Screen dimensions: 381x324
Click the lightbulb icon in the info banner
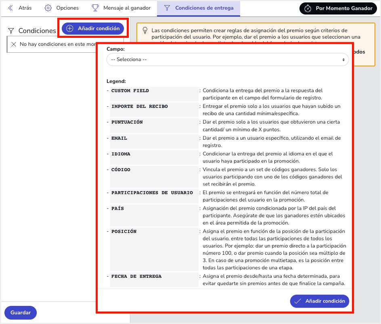(145, 31)
